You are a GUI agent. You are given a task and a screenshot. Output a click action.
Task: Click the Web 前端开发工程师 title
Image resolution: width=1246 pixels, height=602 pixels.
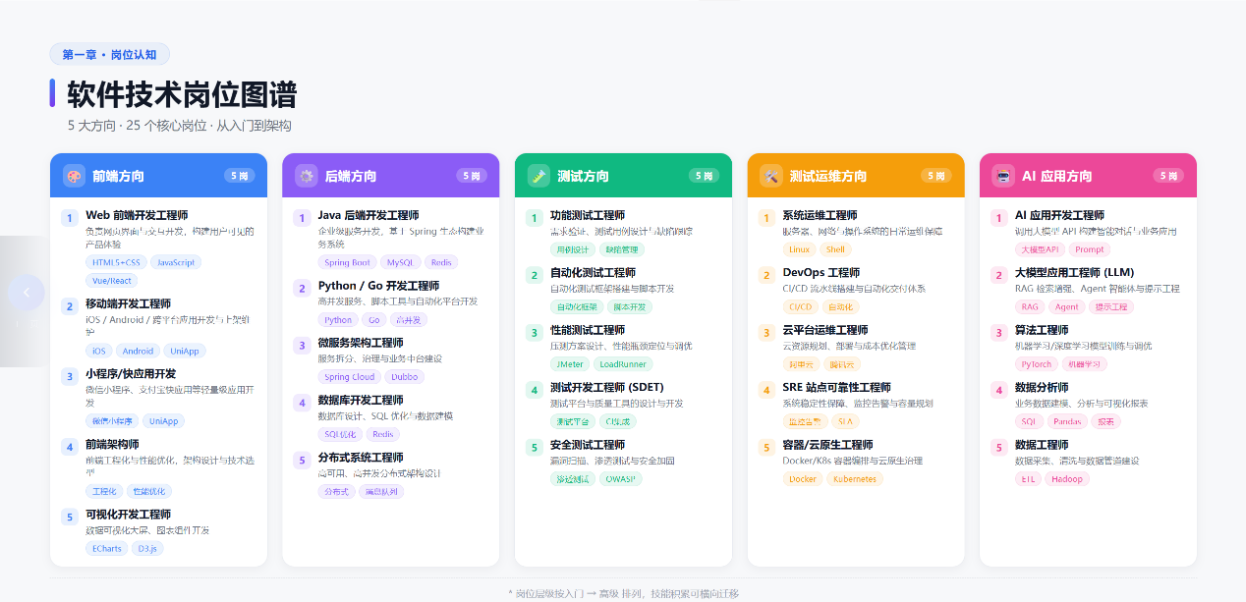[137, 215]
